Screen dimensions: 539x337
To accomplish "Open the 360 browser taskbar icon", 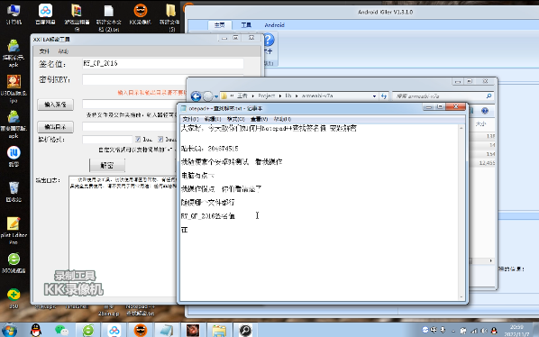I will [88, 331].
